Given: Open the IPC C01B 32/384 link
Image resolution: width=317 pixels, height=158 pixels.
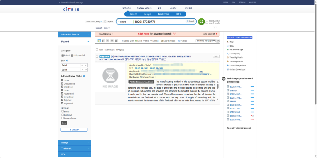Looking at the screenshot, I should pyautogui.click(x=141, y=68).
